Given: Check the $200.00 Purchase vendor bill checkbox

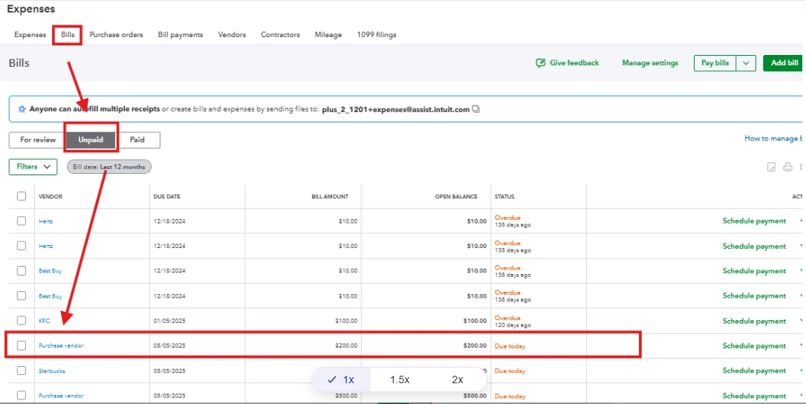Looking at the screenshot, I should [21, 345].
